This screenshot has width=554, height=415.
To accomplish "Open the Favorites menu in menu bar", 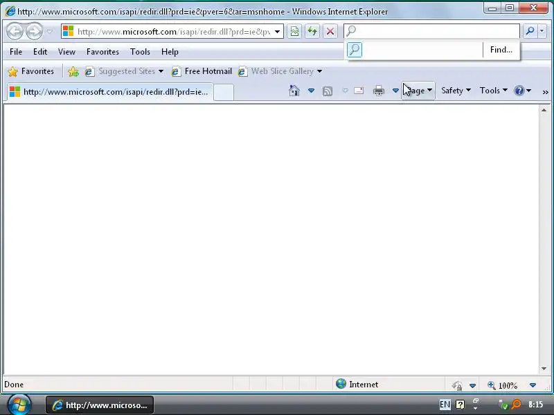I will pos(102,52).
